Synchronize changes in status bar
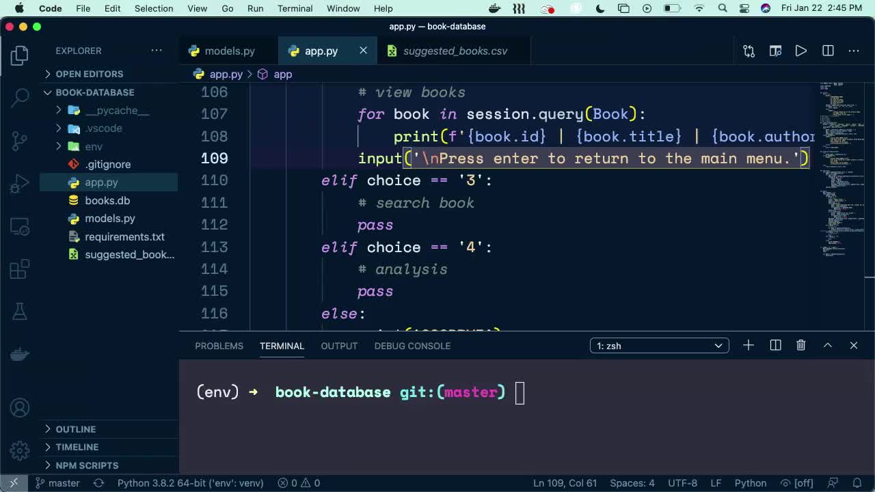875x492 pixels. click(98, 483)
